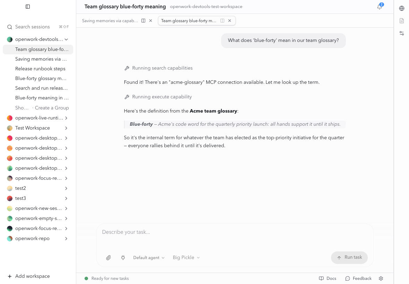The height and width of the screenshot is (284, 409).
Task: Focus the Search sessions field
Action: coord(38,27)
